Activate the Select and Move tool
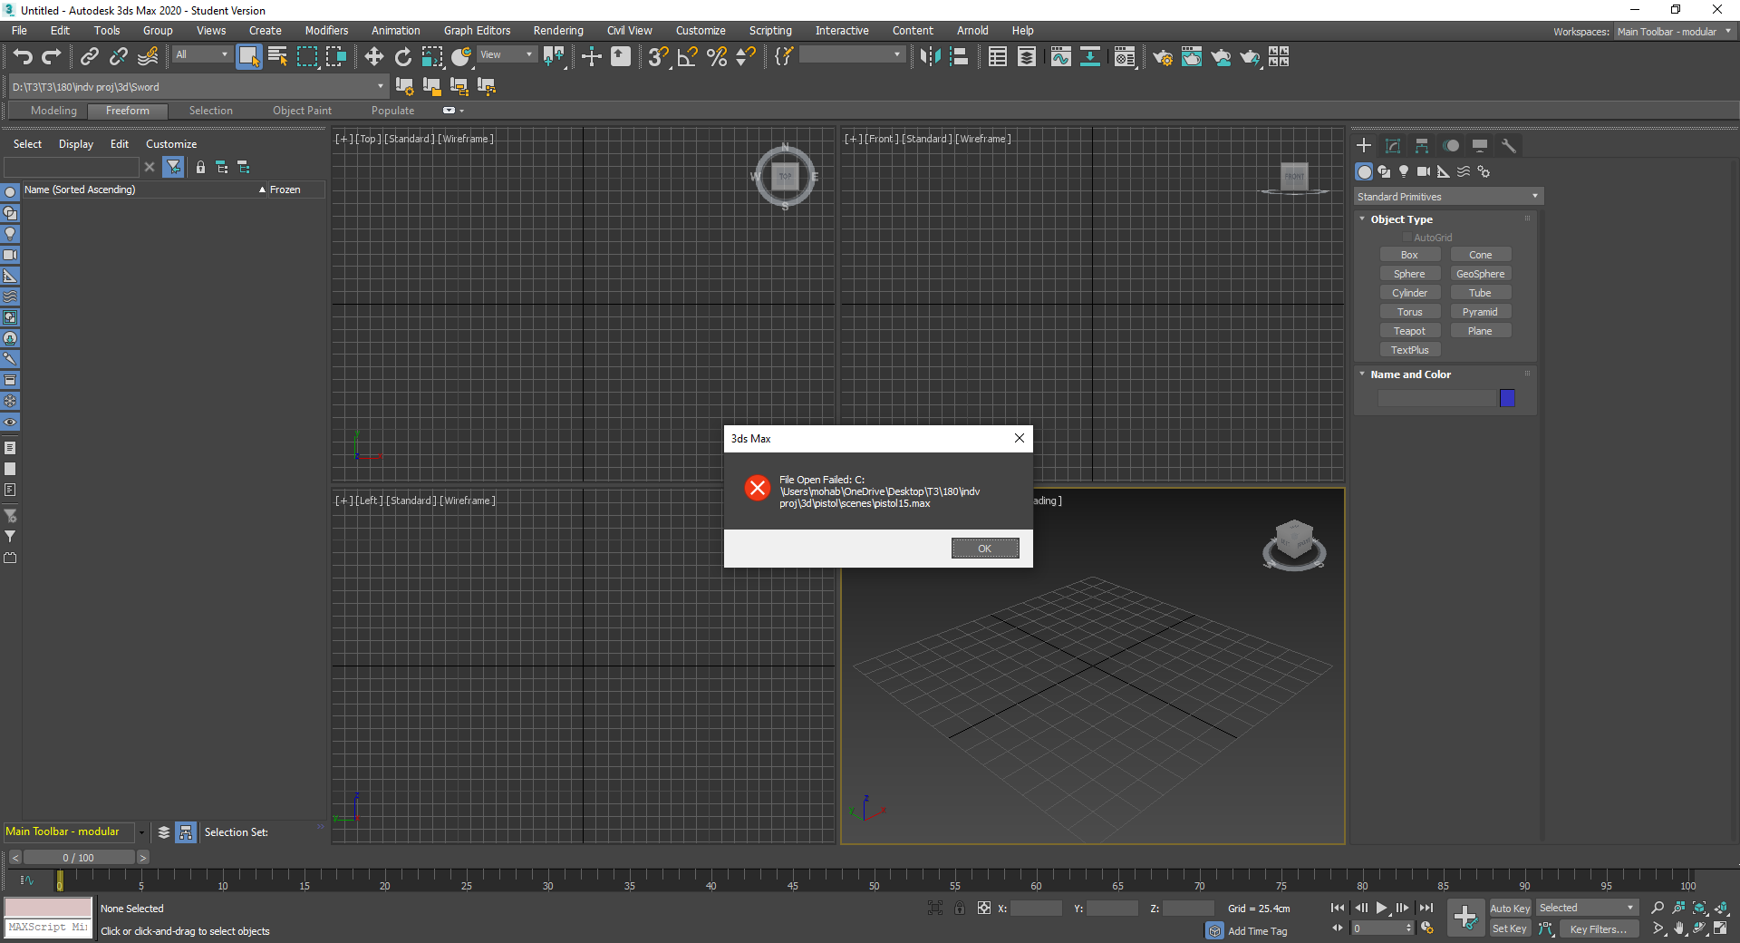Image resolution: width=1740 pixels, height=943 pixels. tap(373, 57)
